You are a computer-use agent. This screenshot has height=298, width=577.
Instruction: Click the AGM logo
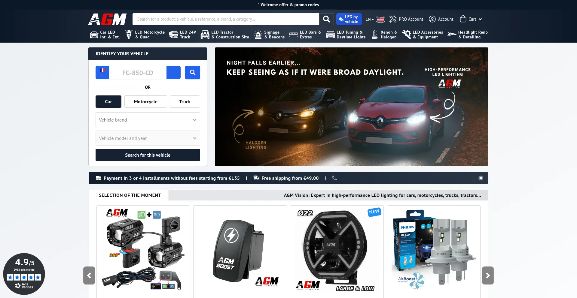click(x=107, y=19)
